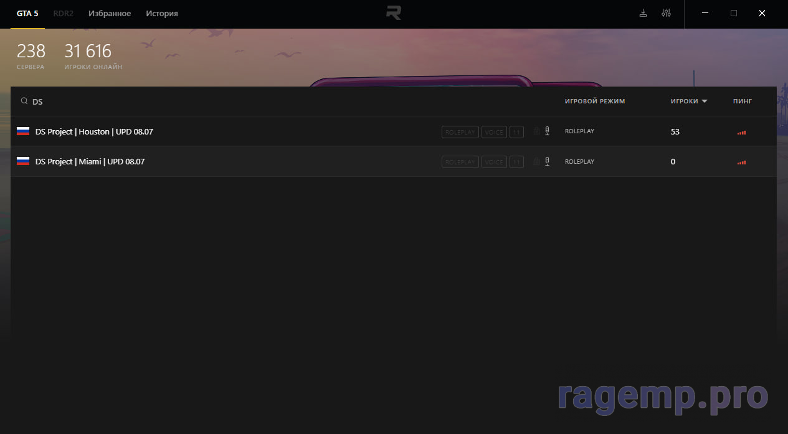The height and width of the screenshot is (434, 788).
Task: Open the Избранное favorites tab
Action: (x=110, y=14)
